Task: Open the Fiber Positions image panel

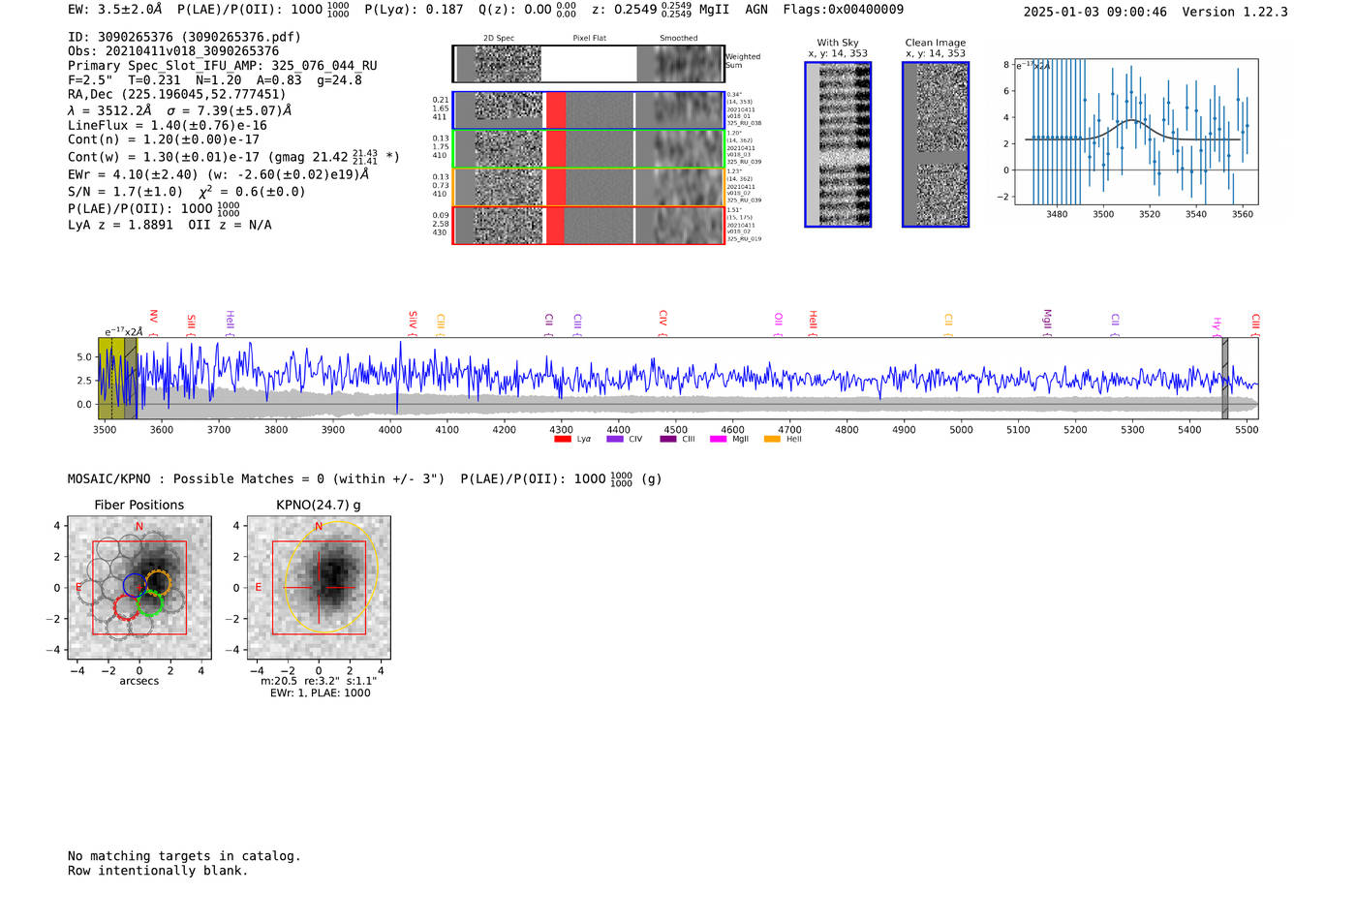Action: (x=139, y=588)
